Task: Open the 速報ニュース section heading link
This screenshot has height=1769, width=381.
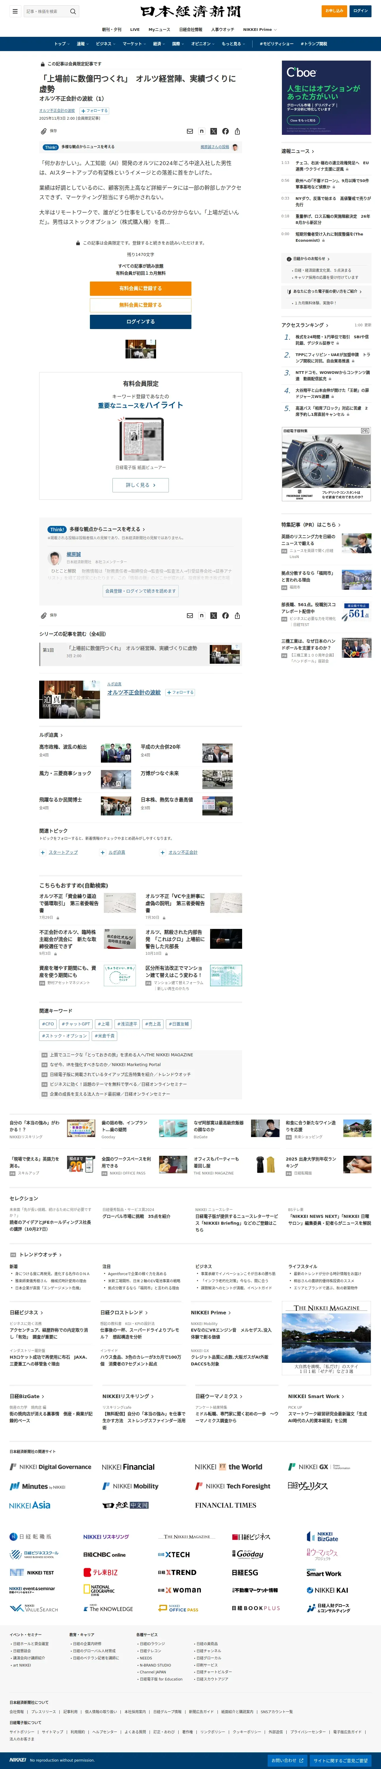Action: [297, 151]
